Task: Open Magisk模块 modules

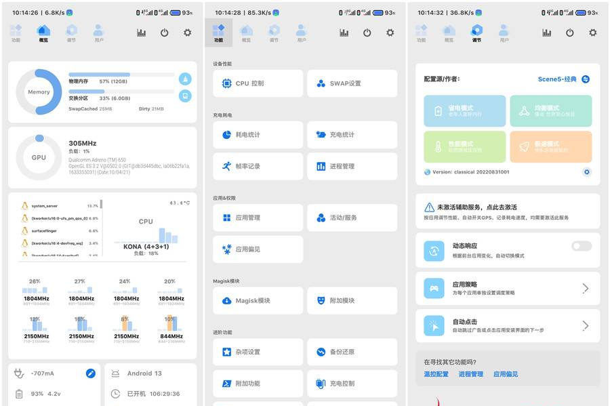Action: (258, 301)
